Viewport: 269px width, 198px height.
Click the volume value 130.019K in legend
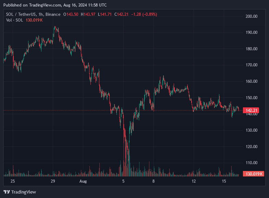click(34, 20)
